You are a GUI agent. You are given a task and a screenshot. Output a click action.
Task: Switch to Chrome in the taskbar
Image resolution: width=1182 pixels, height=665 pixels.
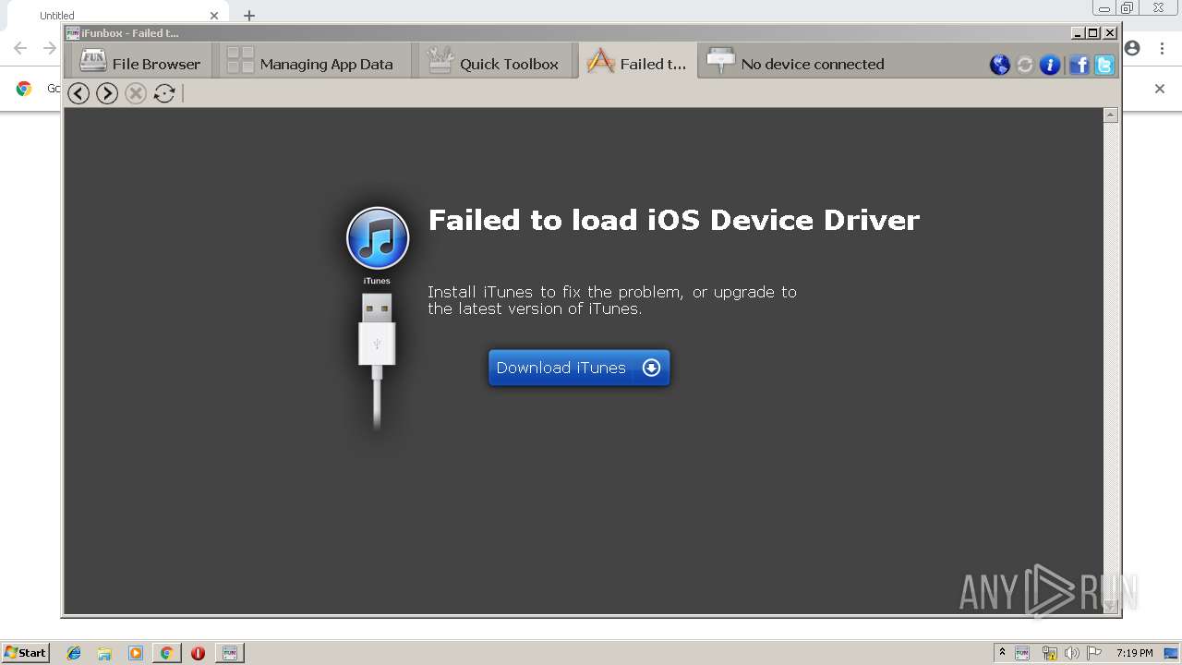click(x=166, y=653)
